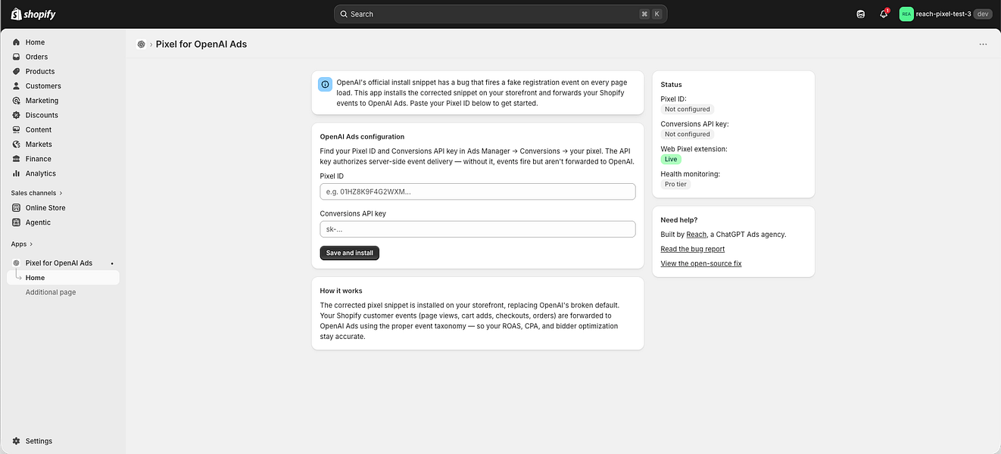Image resolution: width=1001 pixels, height=454 pixels.
Task: Go to Marketing in the sidebar
Action: (x=42, y=101)
